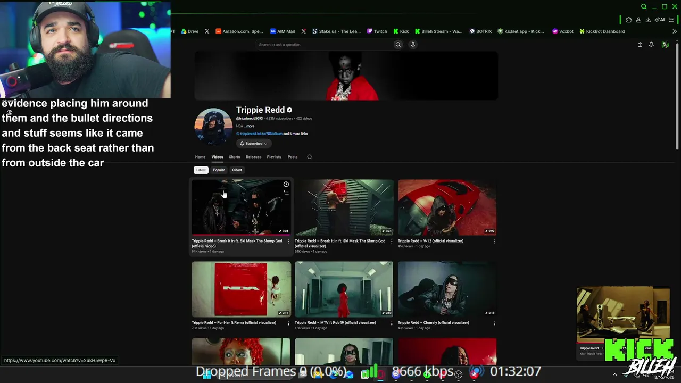Open More options for Chanely official visualizer
Image resolution: width=681 pixels, height=383 pixels.
pos(494,323)
